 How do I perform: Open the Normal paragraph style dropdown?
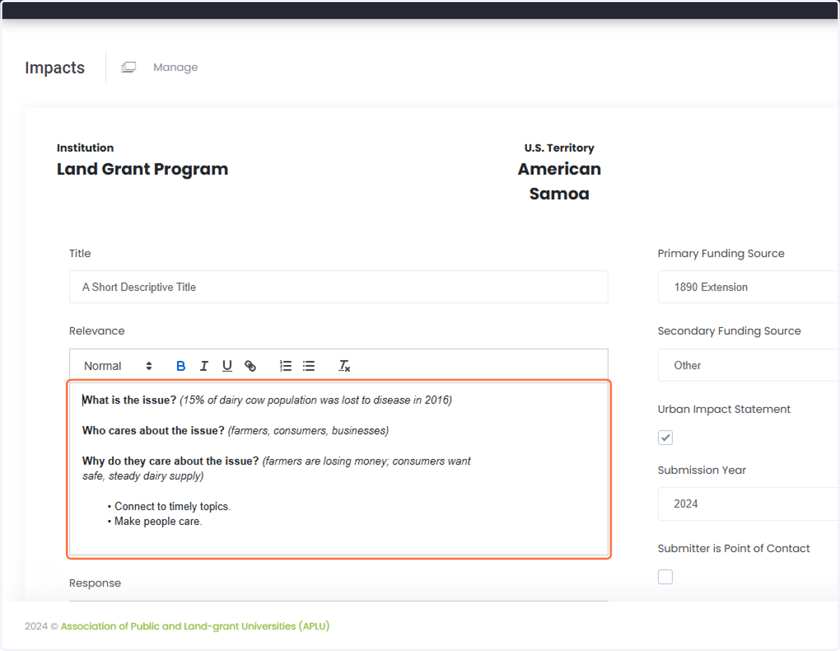pos(118,366)
